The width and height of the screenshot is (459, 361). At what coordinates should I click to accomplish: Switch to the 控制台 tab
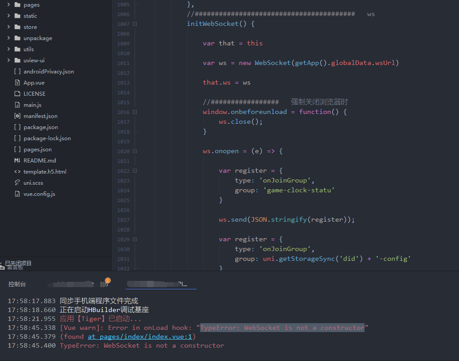pos(17,284)
